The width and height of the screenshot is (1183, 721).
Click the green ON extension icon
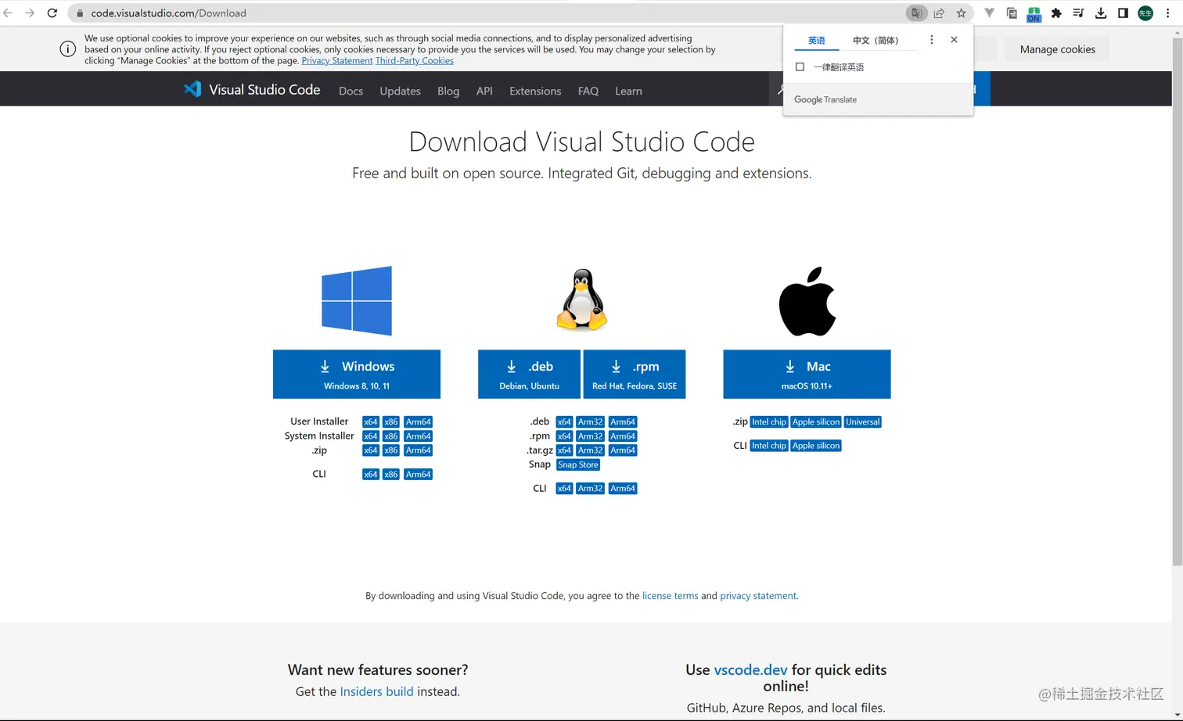point(1034,14)
